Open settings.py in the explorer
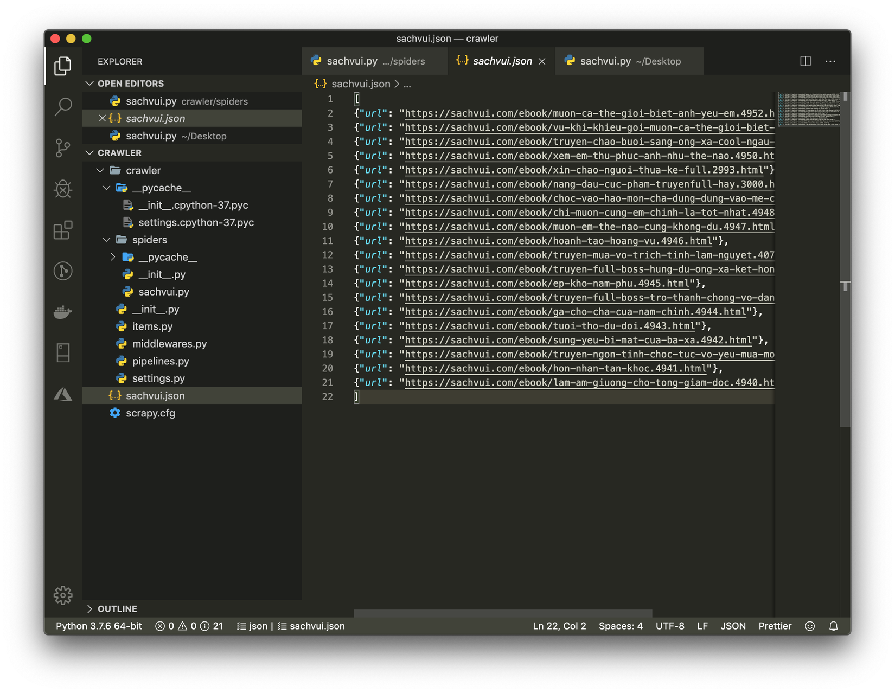 click(158, 378)
